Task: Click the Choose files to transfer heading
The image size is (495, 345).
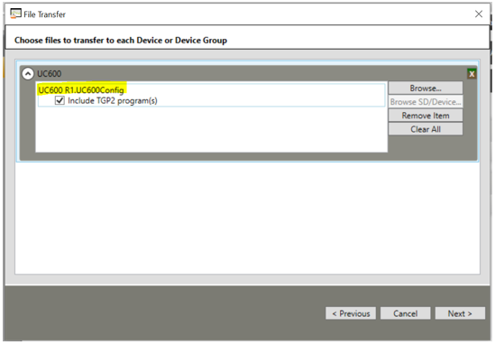Action: point(121,41)
